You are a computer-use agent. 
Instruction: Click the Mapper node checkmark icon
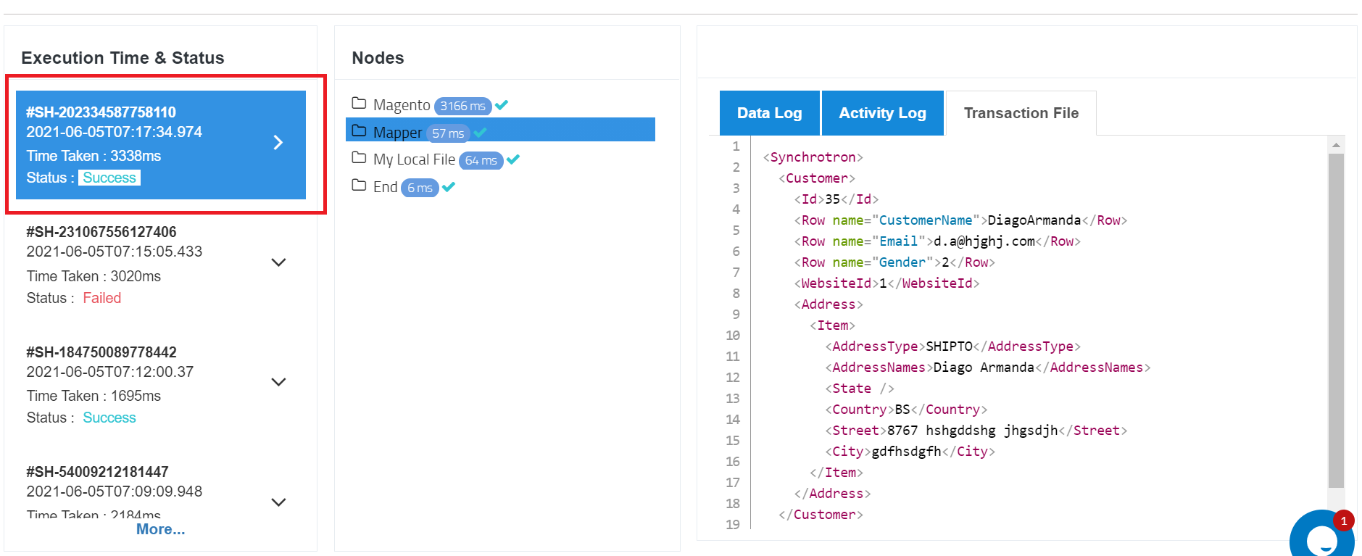[480, 133]
